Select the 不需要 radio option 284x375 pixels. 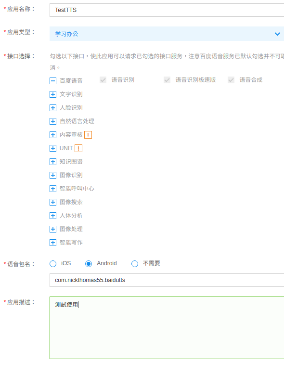pos(135,264)
